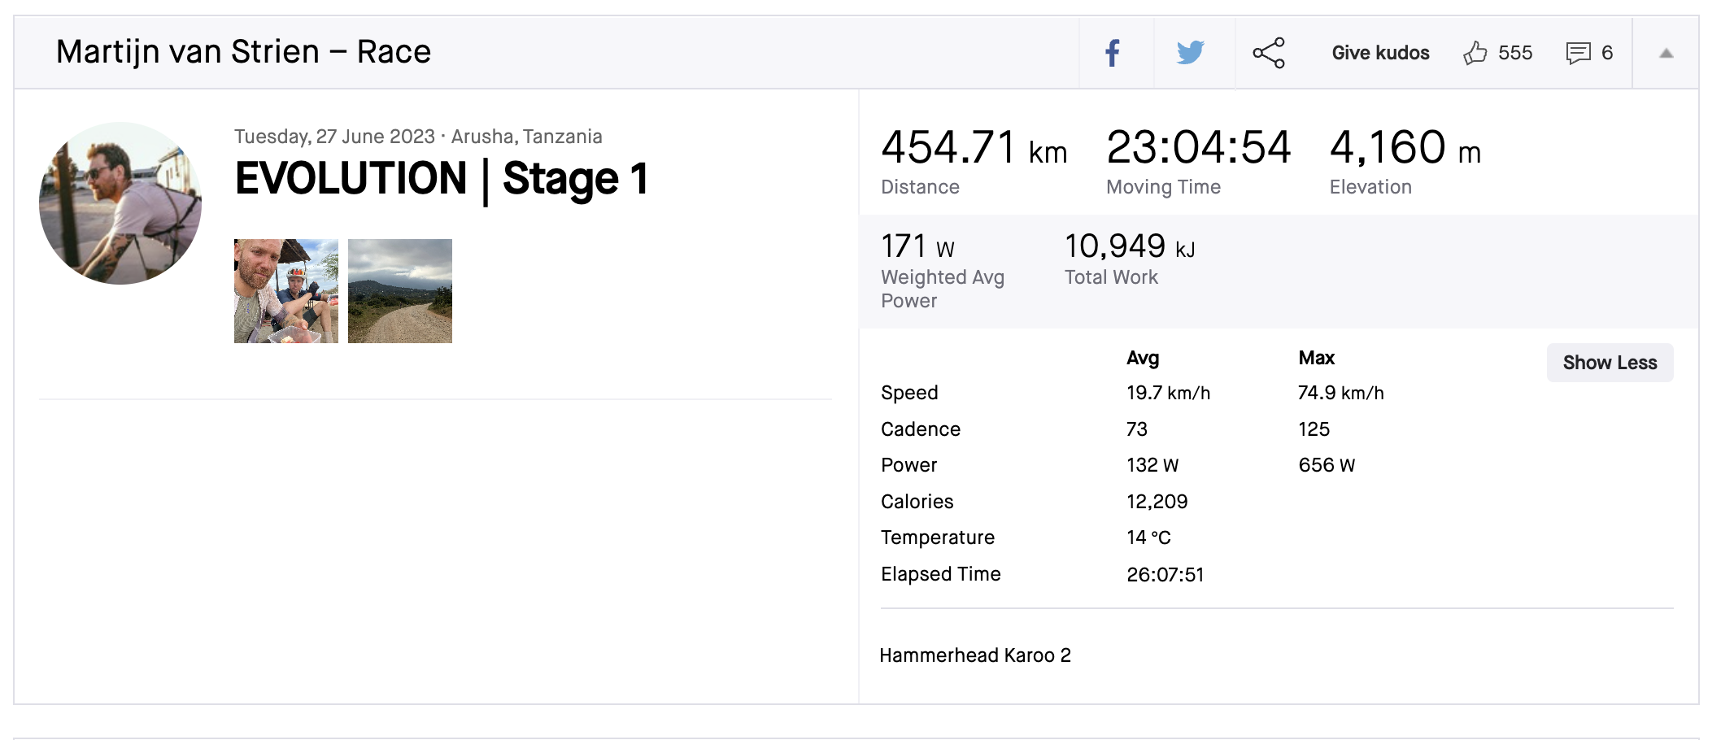Click the thumbs-up kudos icon

point(1475,53)
